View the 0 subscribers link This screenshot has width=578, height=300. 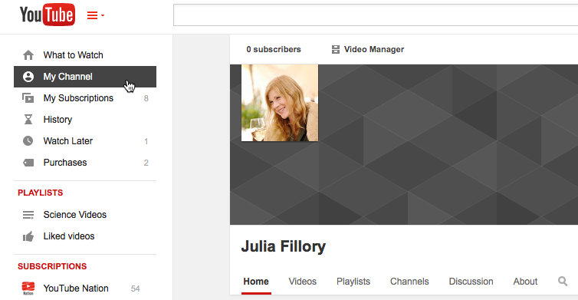coord(274,49)
